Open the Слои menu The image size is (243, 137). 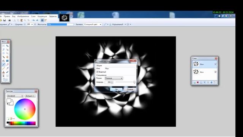pos(33,16)
